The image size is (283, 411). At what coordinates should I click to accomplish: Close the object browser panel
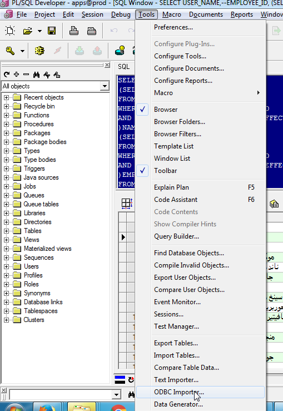tap(107, 65)
